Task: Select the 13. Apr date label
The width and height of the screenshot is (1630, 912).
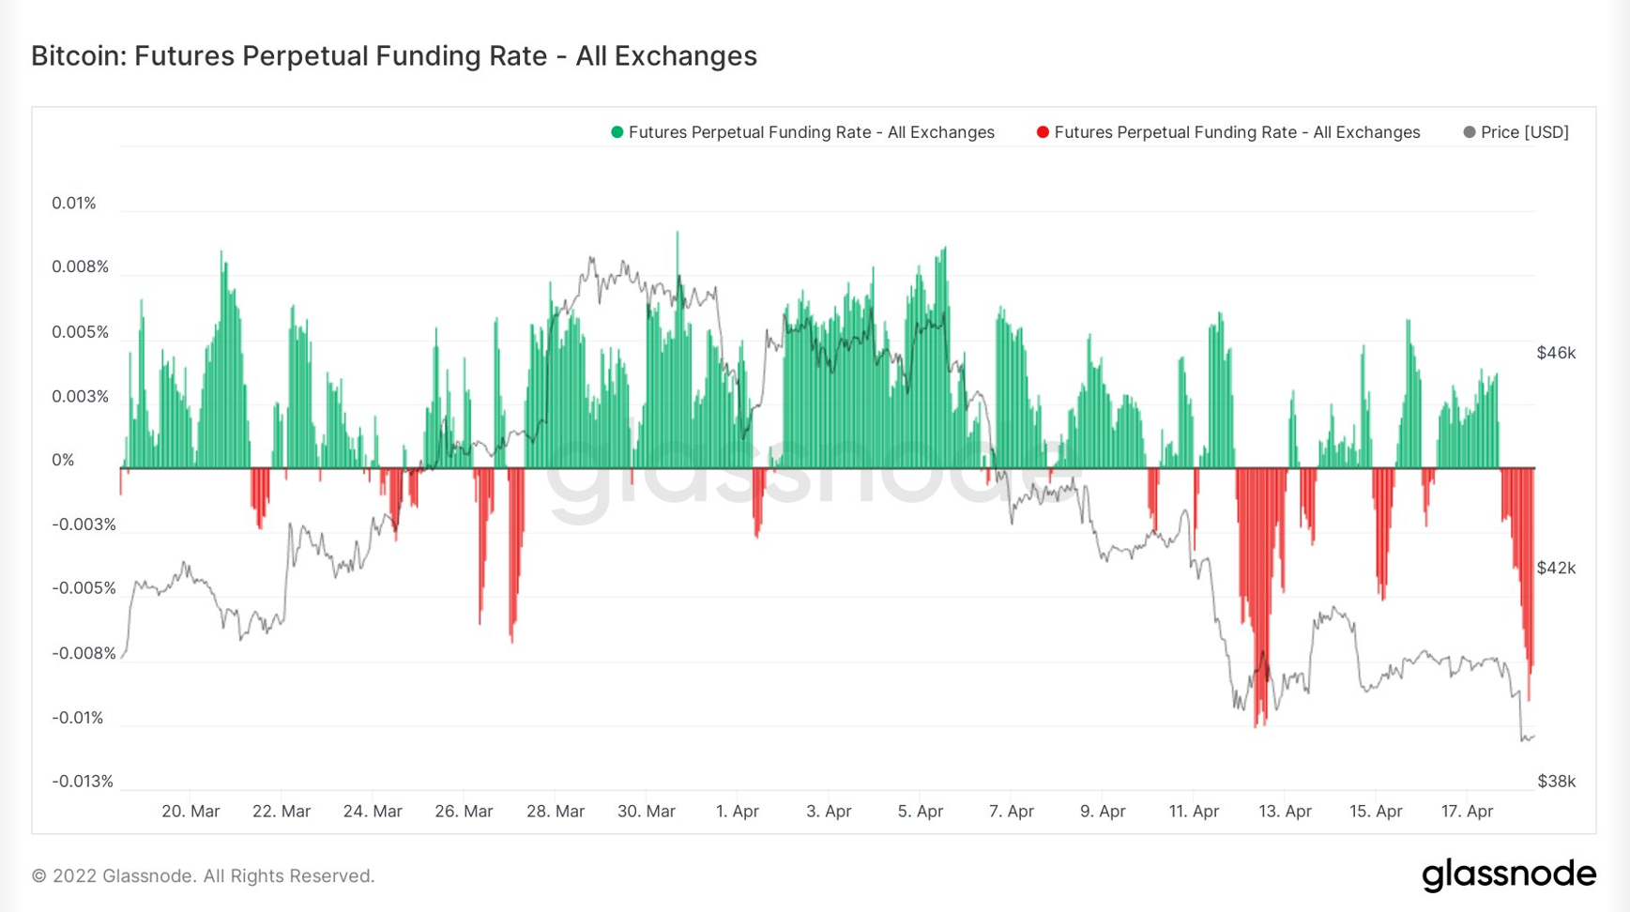Action: pos(1285,812)
